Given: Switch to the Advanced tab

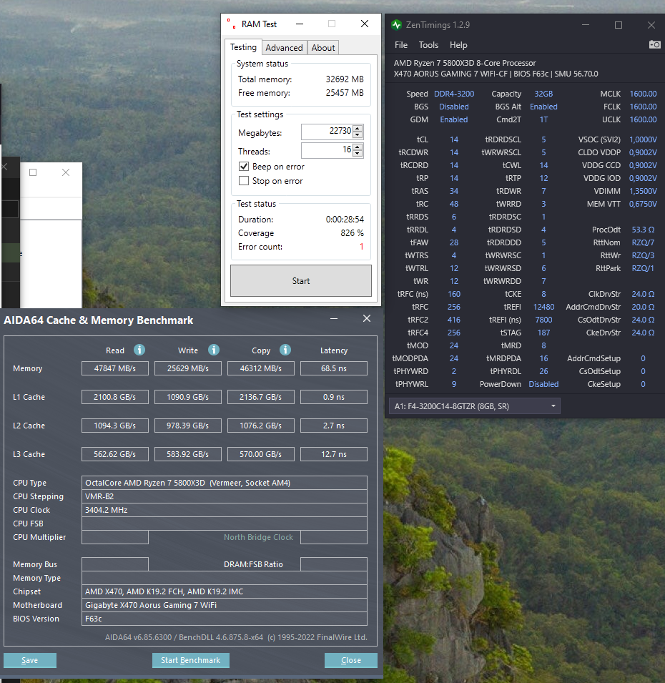Looking at the screenshot, I should tap(284, 48).
